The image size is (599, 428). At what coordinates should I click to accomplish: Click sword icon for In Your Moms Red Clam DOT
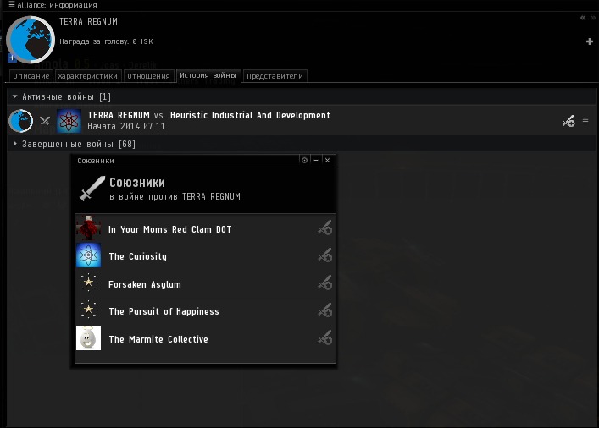pos(325,228)
